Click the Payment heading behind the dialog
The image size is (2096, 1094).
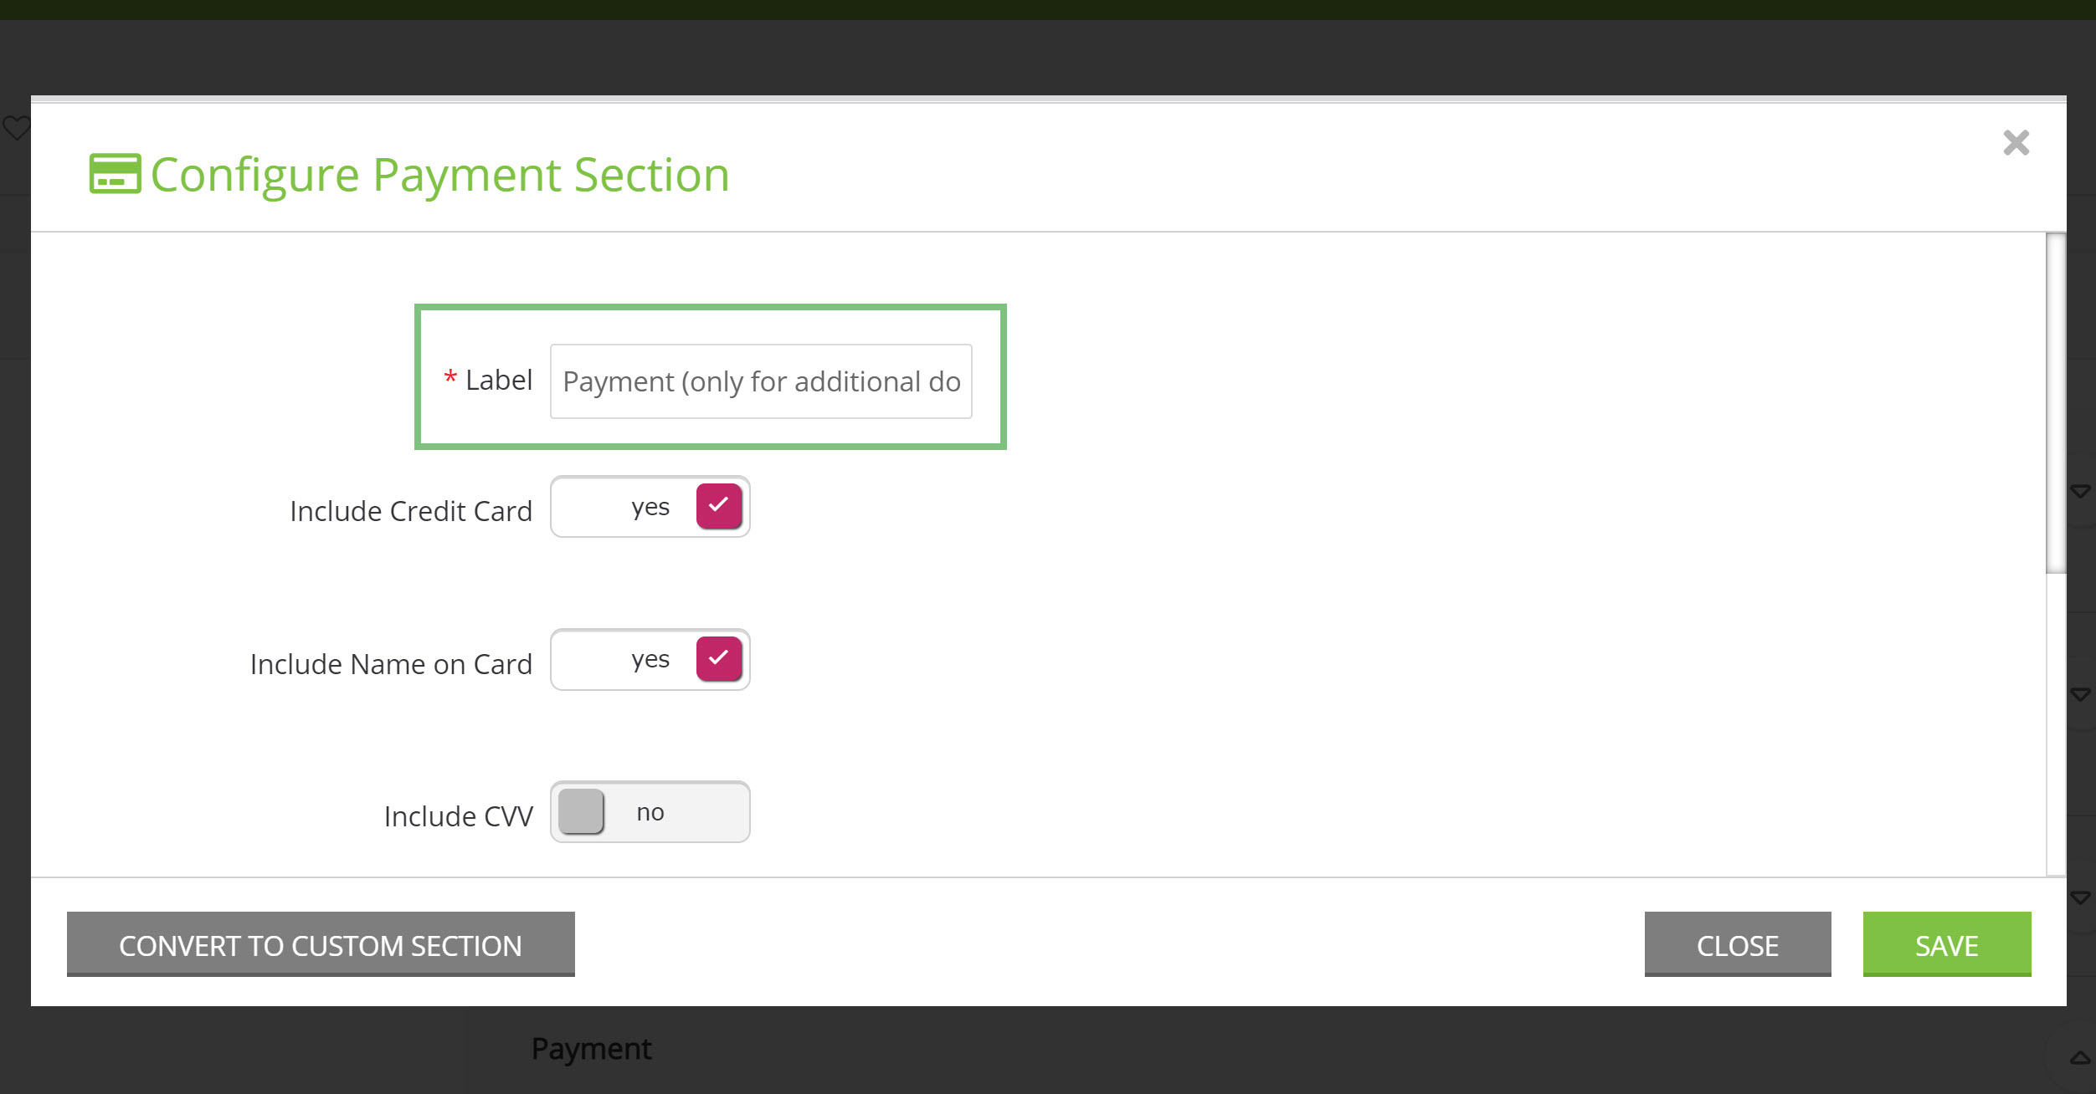591,1049
